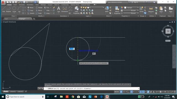
Task: Select the Arc tool
Action: point(19,9)
